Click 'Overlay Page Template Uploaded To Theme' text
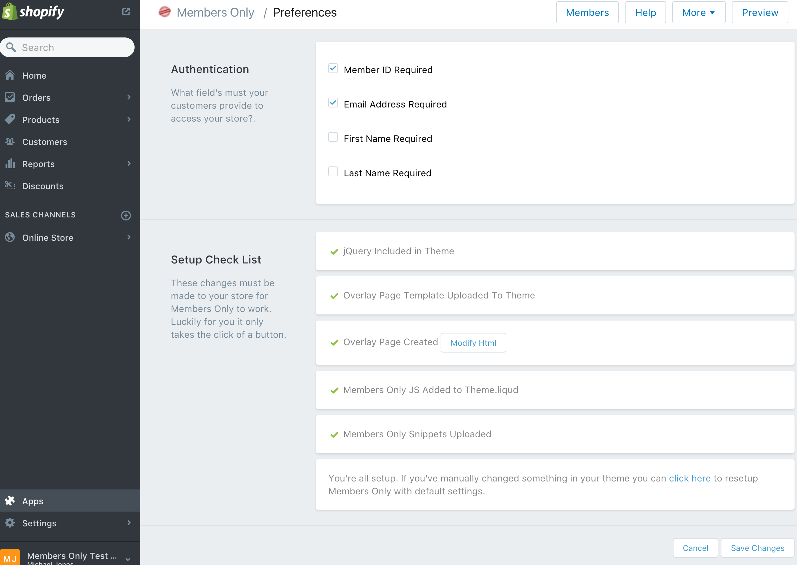Screen dimensions: 797x565 pos(439,295)
